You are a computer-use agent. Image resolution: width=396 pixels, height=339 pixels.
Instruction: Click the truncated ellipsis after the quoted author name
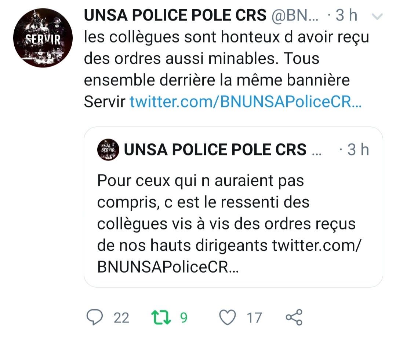pyautogui.click(x=316, y=150)
